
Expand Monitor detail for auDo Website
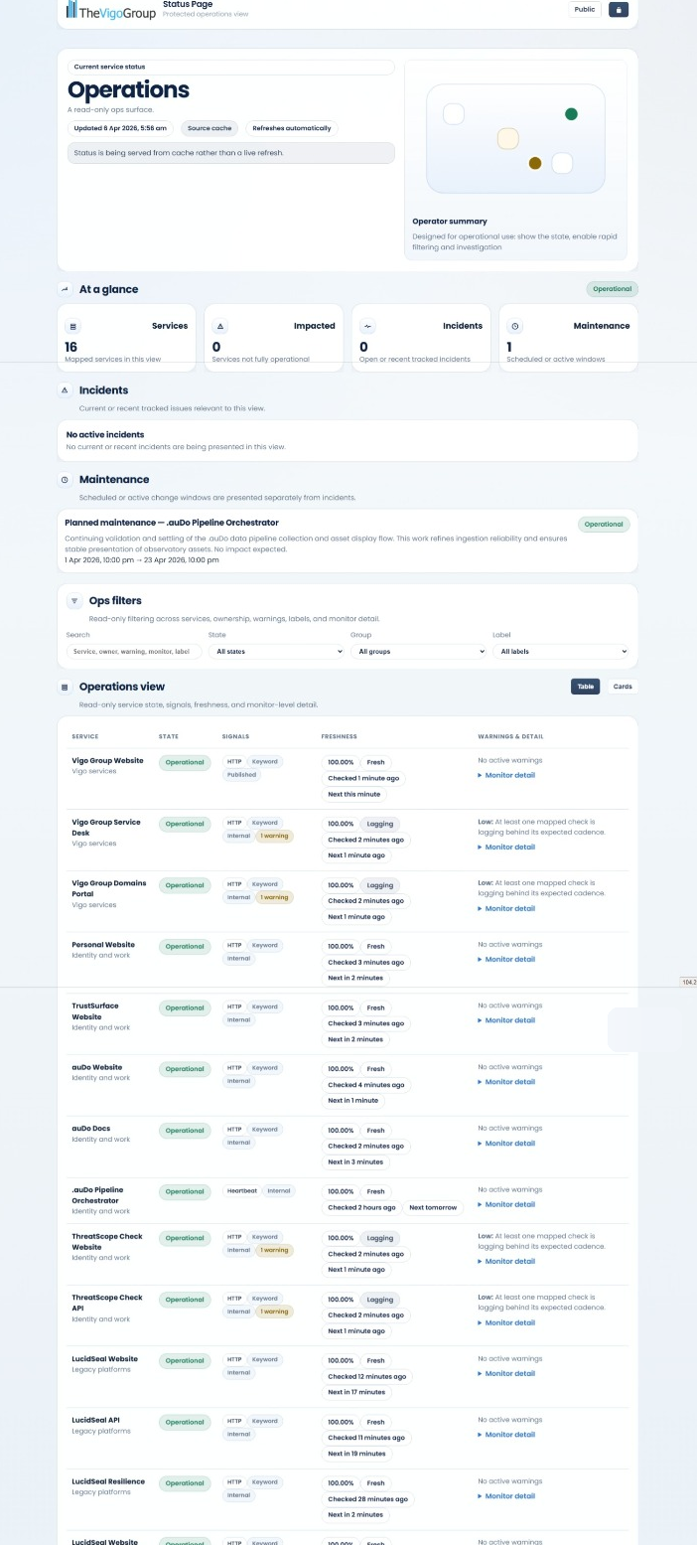(x=506, y=1082)
